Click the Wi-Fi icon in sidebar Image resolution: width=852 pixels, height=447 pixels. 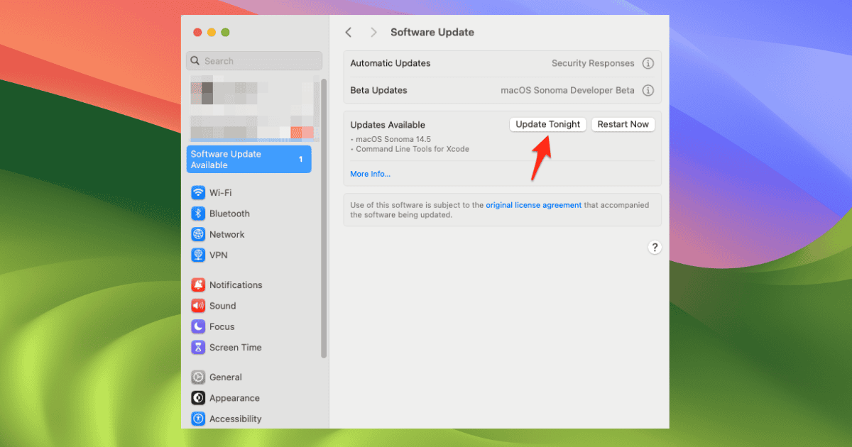point(198,193)
